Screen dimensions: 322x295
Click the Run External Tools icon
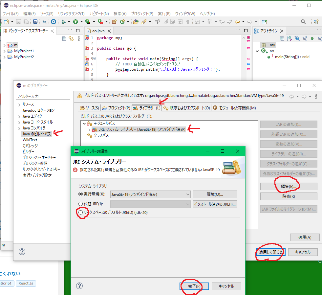pyautogui.click(x=100, y=22)
